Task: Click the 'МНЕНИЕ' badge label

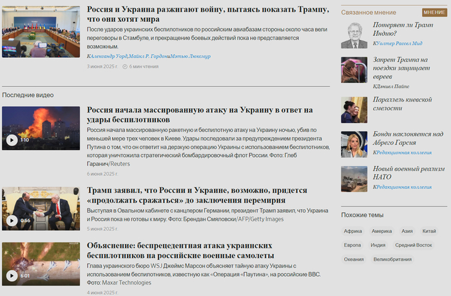Action: coord(434,12)
